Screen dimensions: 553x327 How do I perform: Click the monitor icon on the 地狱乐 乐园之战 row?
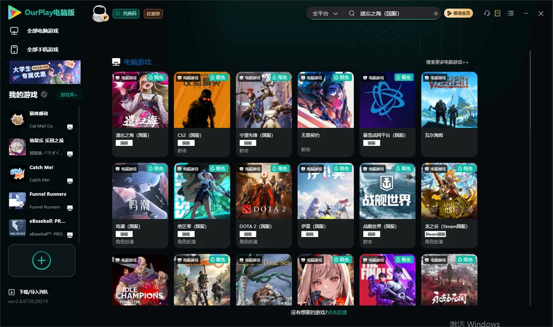click(x=70, y=154)
